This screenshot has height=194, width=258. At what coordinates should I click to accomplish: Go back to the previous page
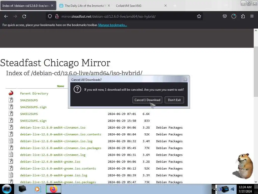[6, 16]
